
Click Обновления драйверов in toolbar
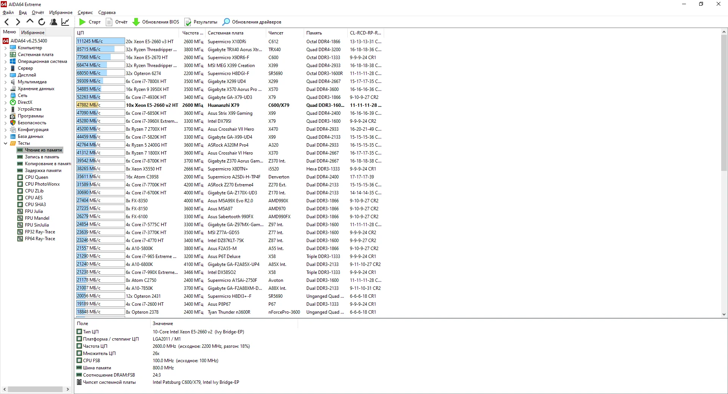[252, 22]
